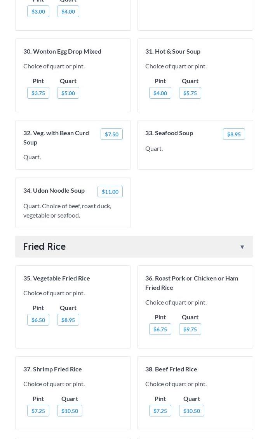Select Roast Pork Fried Rice quart $9.75
Viewport: 268px width, 439px height.
coord(190,329)
